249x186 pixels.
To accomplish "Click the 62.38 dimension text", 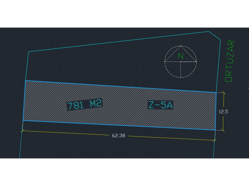I will pos(119,136).
